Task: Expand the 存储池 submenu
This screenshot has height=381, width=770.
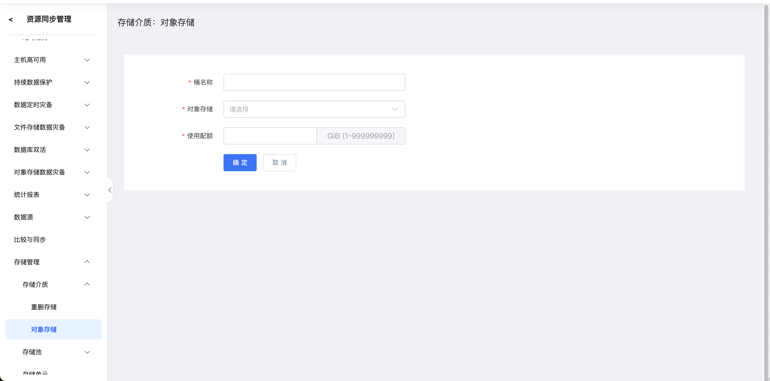Action: point(56,352)
